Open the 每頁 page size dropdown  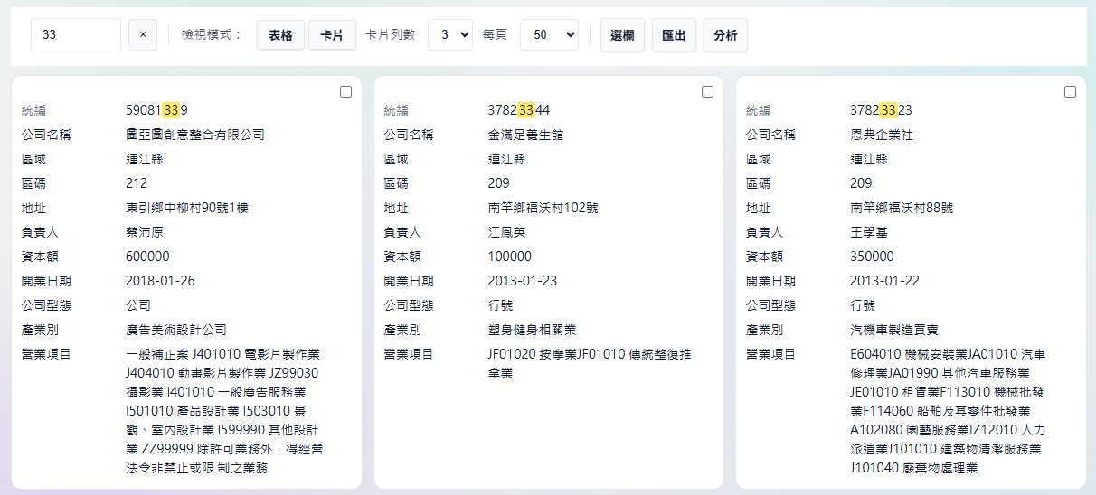pyautogui.click(x=549, y=35)
